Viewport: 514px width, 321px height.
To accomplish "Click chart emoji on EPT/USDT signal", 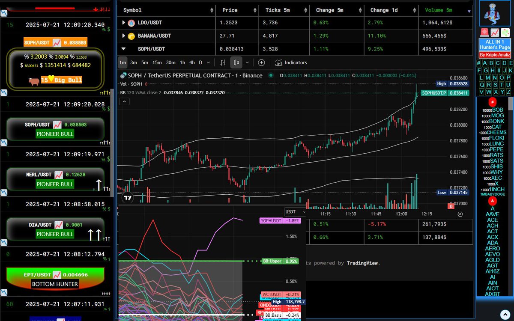I will point(57,274).
